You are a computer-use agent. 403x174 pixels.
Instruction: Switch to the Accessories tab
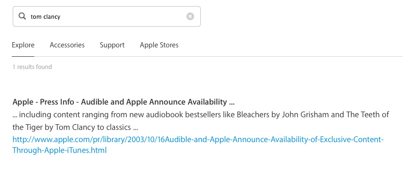[x=67, y=45]
